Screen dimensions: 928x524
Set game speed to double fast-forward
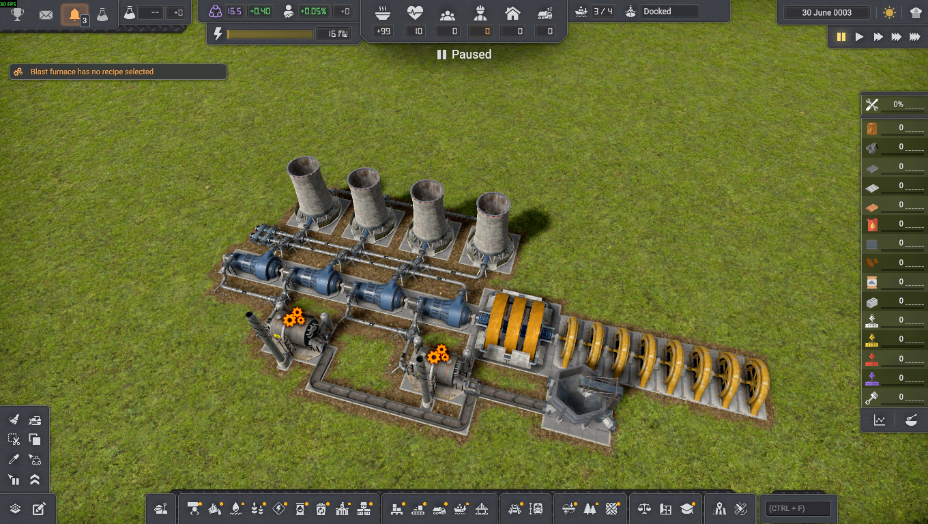point(878,37)
